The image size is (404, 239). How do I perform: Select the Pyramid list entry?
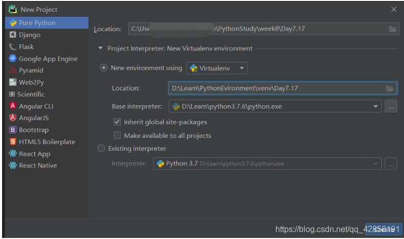46,70
